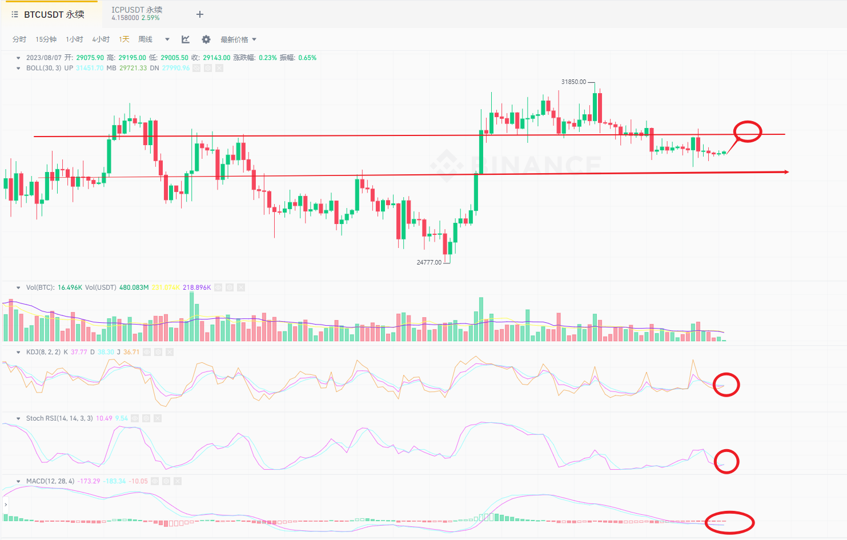This screenshot has width=847, height=540.
Task: Select the 4小时 interval
Action: (x=101, y=39)
